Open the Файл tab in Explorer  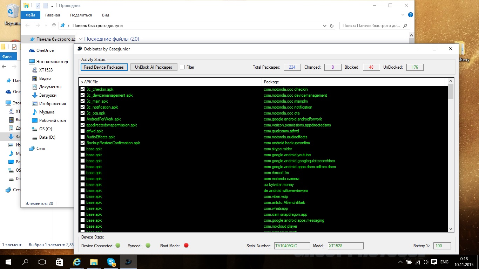coord(30,15)
